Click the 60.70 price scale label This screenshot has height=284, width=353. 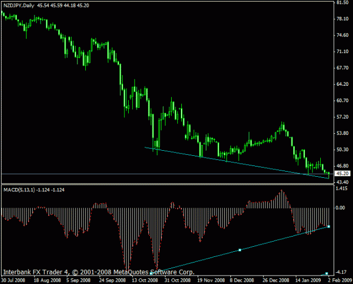coord(342,101)
